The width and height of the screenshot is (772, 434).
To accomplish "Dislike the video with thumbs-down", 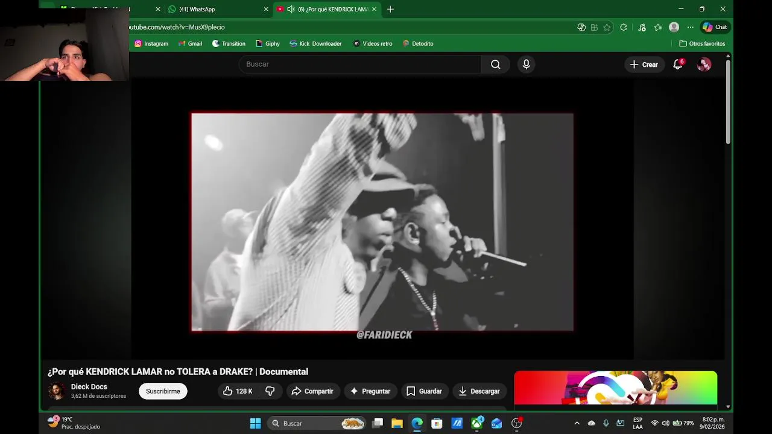I will pyautogui.click(x=270, y=391).
